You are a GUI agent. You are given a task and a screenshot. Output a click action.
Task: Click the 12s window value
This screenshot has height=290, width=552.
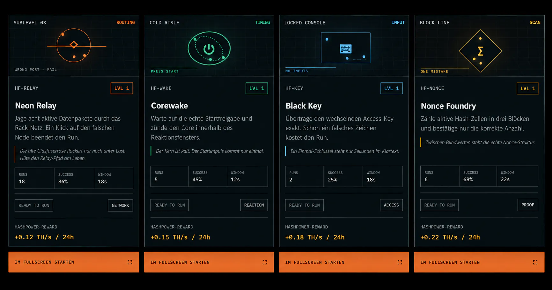[235, 180]
